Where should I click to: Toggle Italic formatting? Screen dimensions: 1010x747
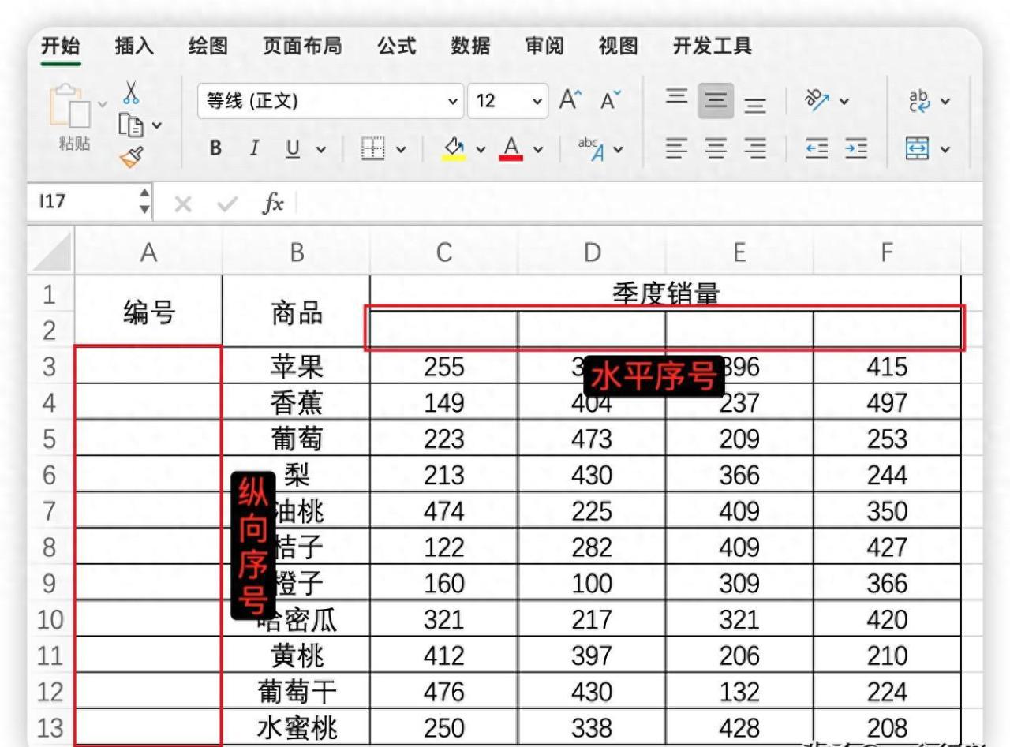(x=254, y=148)
